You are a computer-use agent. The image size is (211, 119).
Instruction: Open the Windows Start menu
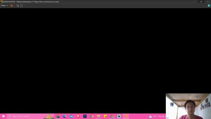point(3,116)
